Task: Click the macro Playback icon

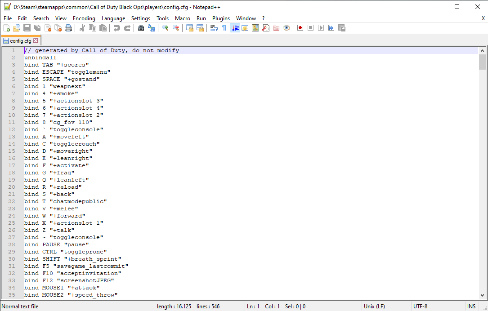Action: [x=321, y=28]
